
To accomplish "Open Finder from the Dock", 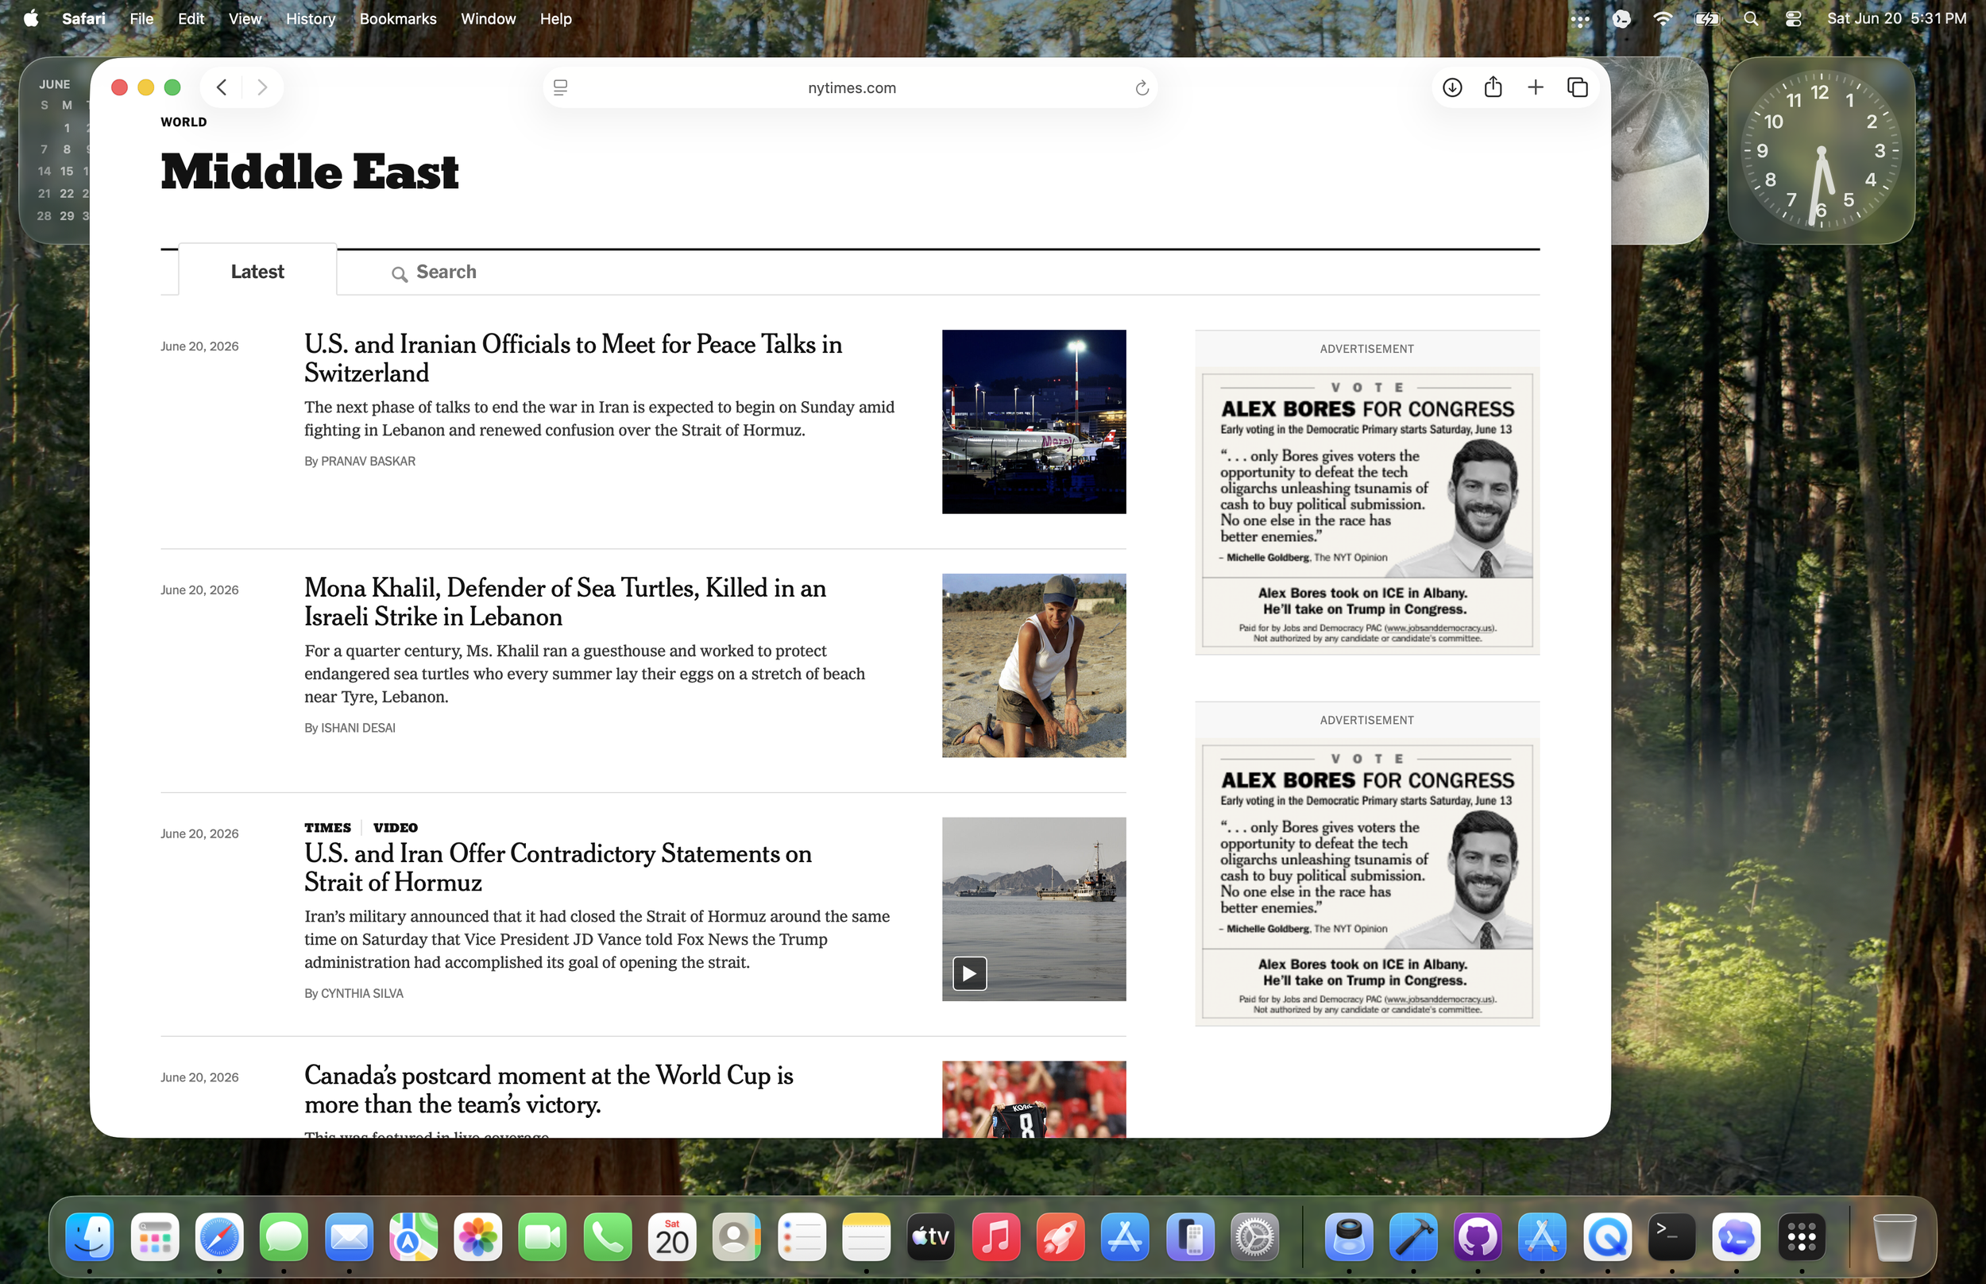I will (x=90, y=1236).
